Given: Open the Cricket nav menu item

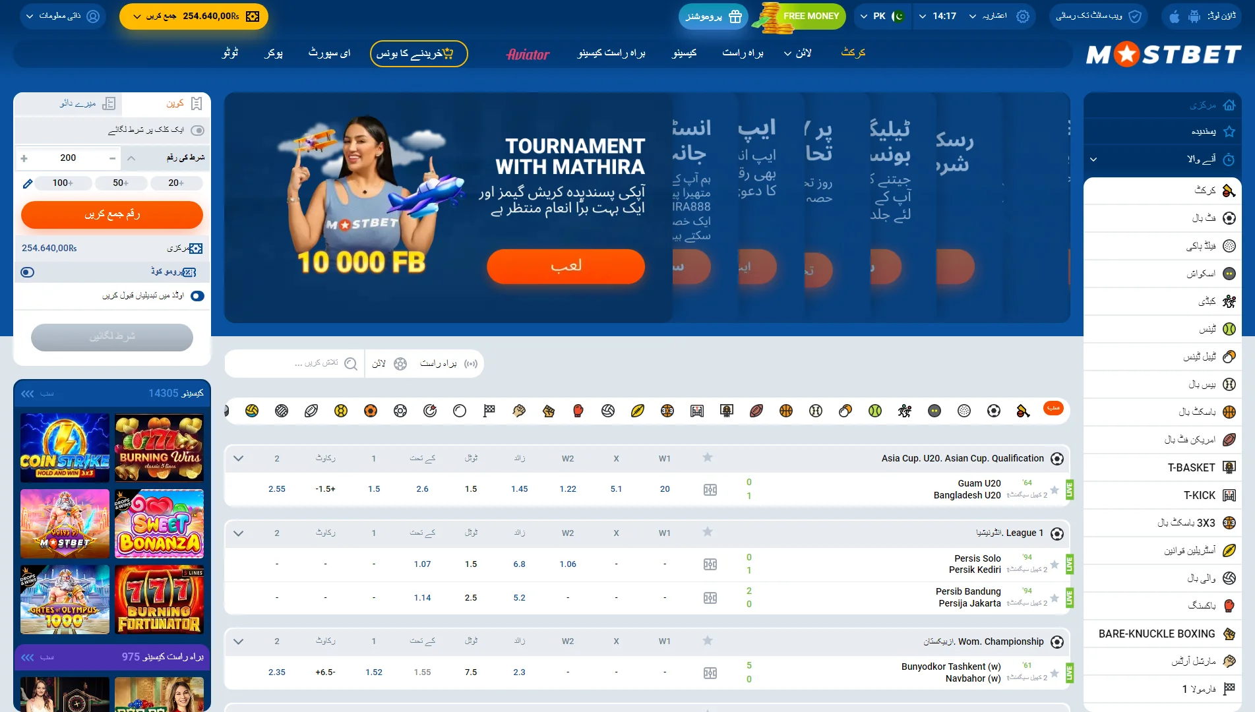Looking at the screenshot, I should [x=853, y=52].
